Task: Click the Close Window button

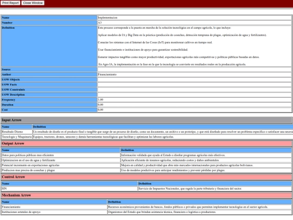Action: 33,3
